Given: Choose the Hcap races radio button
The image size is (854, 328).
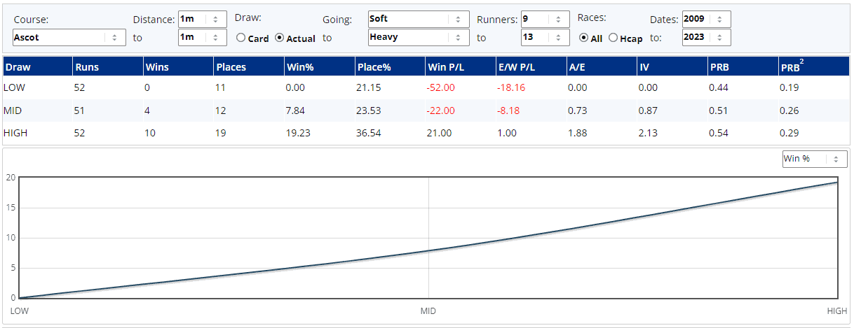Looking at the screenshot, I should (x=613, y=38).
